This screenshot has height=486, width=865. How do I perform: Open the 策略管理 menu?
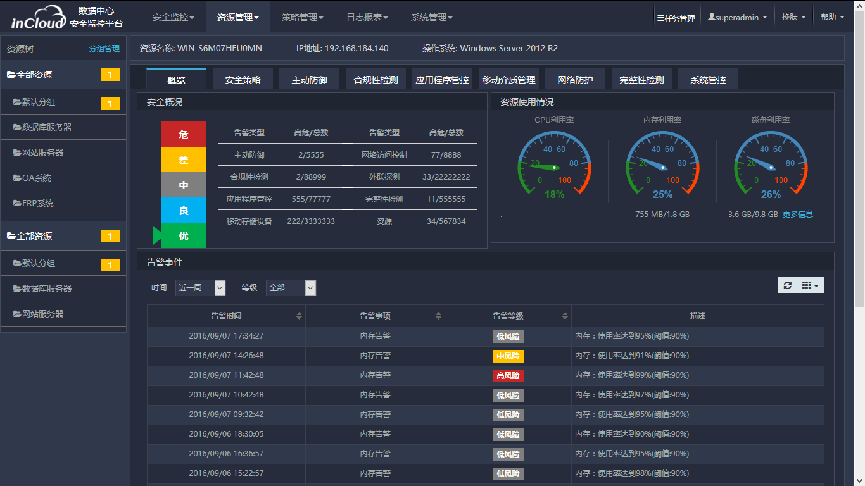[302, 17]
